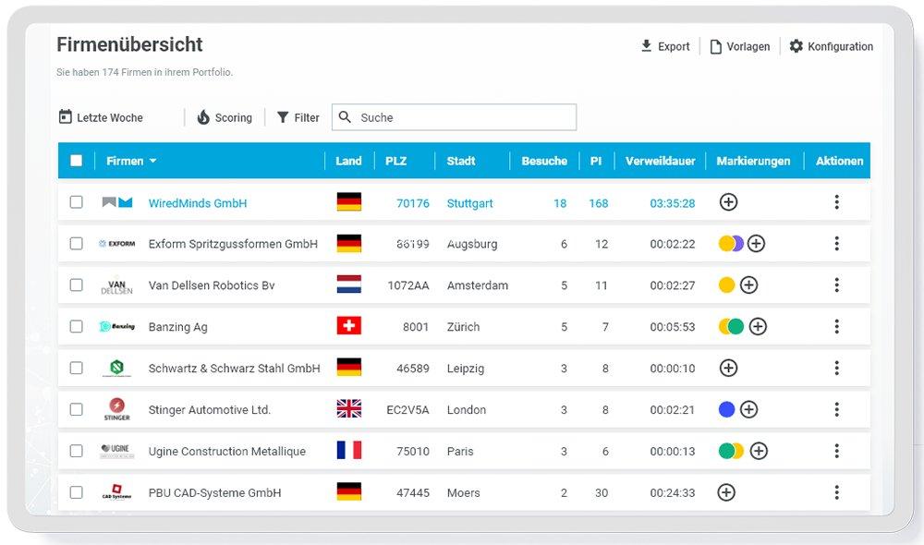Open actions menu for Stinger Automotive Ltd.
This screenshot has height=545, width=924.
pos(837,409)
